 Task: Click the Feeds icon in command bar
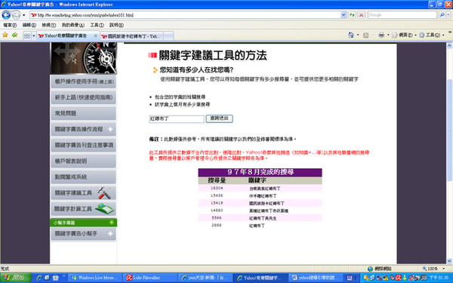pyautogui.click(x=365, y=35)
